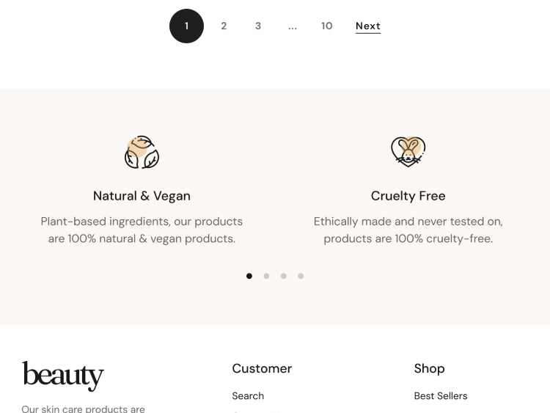Click the Customer footer heading
Viewport: 550px width, 413px height.
(x=262, y=368)
